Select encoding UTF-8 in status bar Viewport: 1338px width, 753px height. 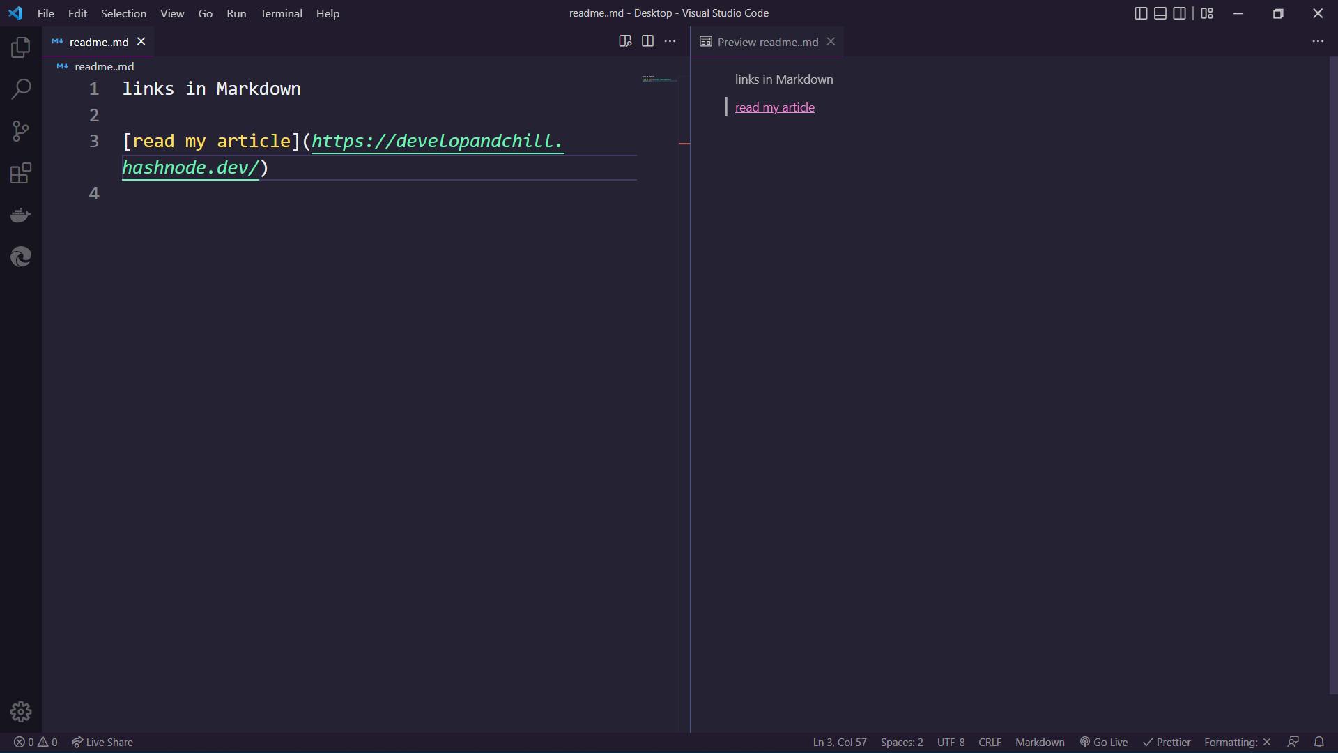point(951,742)
